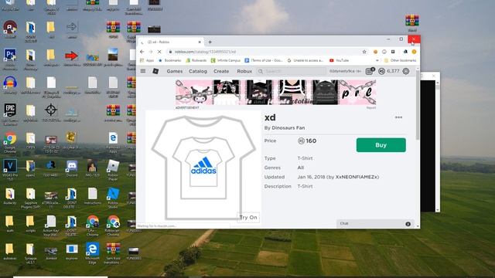Open the Bookmarks bookmark item
The image size is (495, 278).
[170, 60]
